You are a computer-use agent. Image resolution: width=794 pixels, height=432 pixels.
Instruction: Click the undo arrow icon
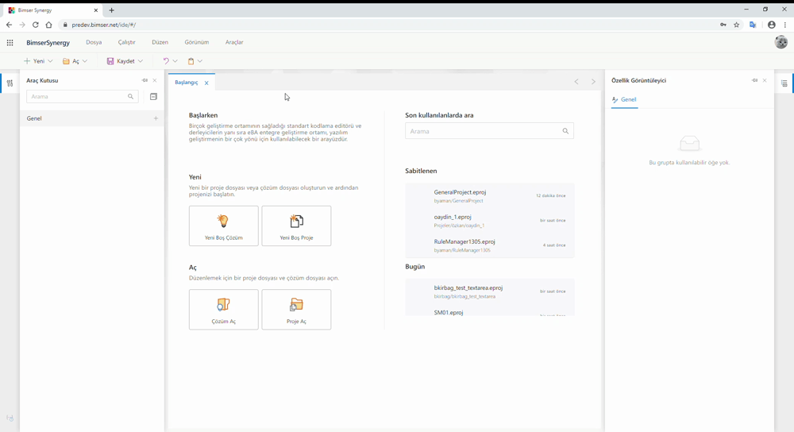pyautogui.click(x=166, y=61)
